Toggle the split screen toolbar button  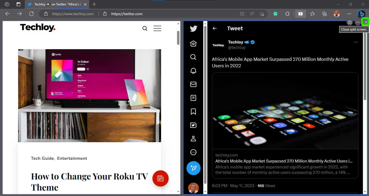click(300, 14)
